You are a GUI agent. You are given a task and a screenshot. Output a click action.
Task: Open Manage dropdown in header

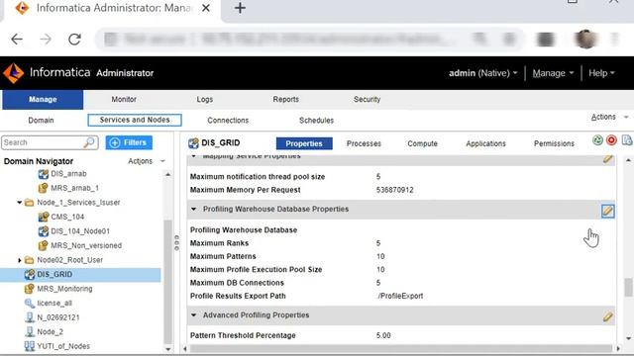click(553, 73)
